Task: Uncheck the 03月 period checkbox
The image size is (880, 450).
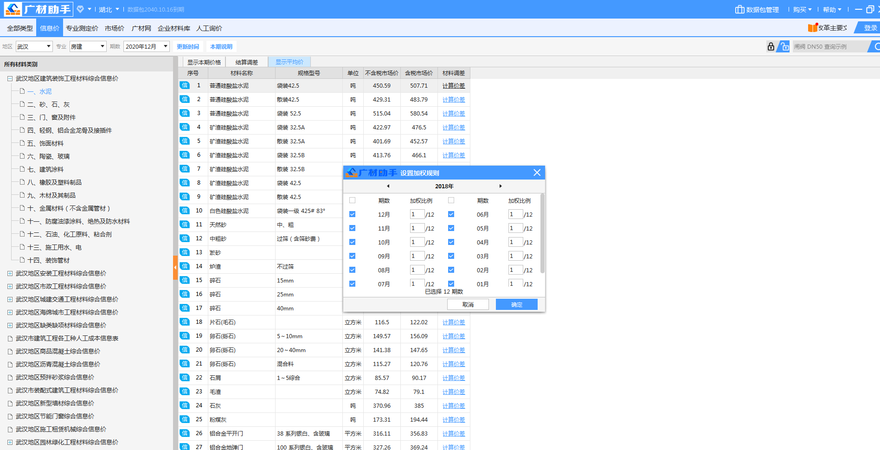Action: [x=451, y=256]
